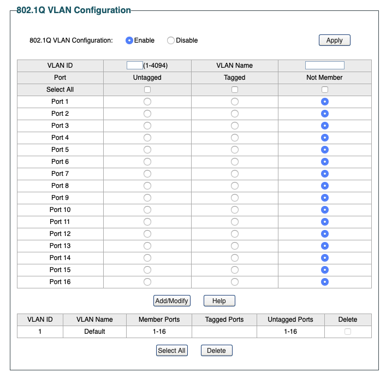386x378 pixels.
Task: Enable 802.1Q VLAN Configuration radio button
Action: pos(129,40)
